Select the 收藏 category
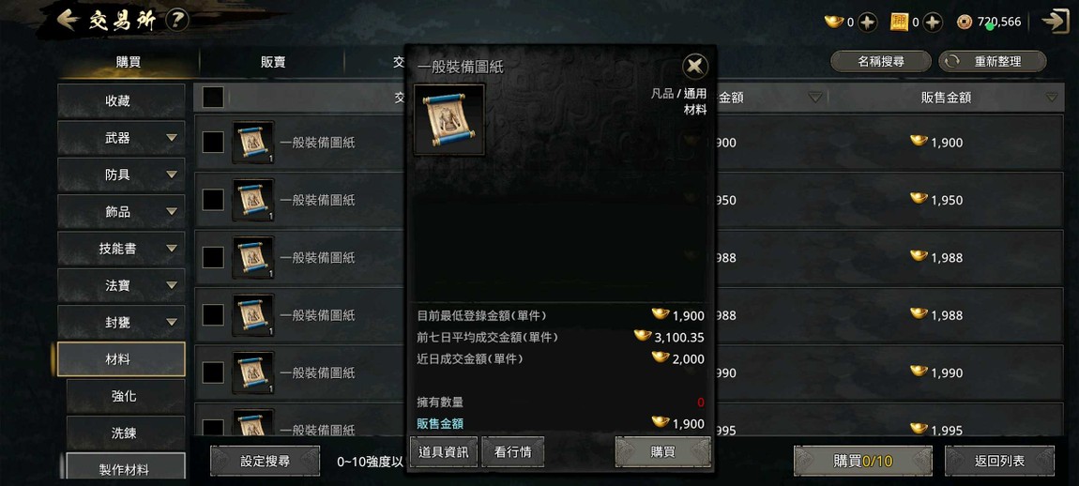 [121, 101]
